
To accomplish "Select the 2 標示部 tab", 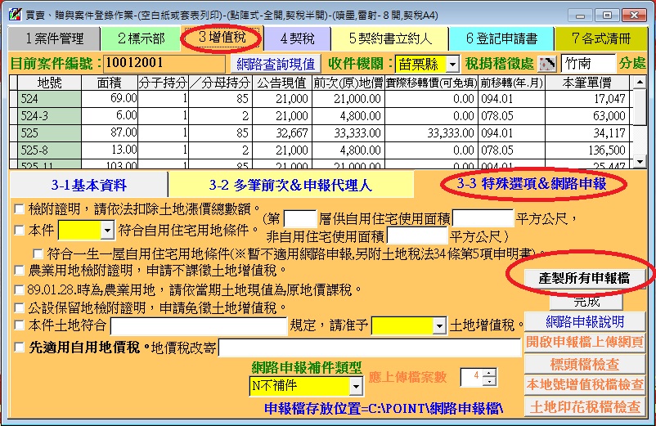I will pos(141,38).
